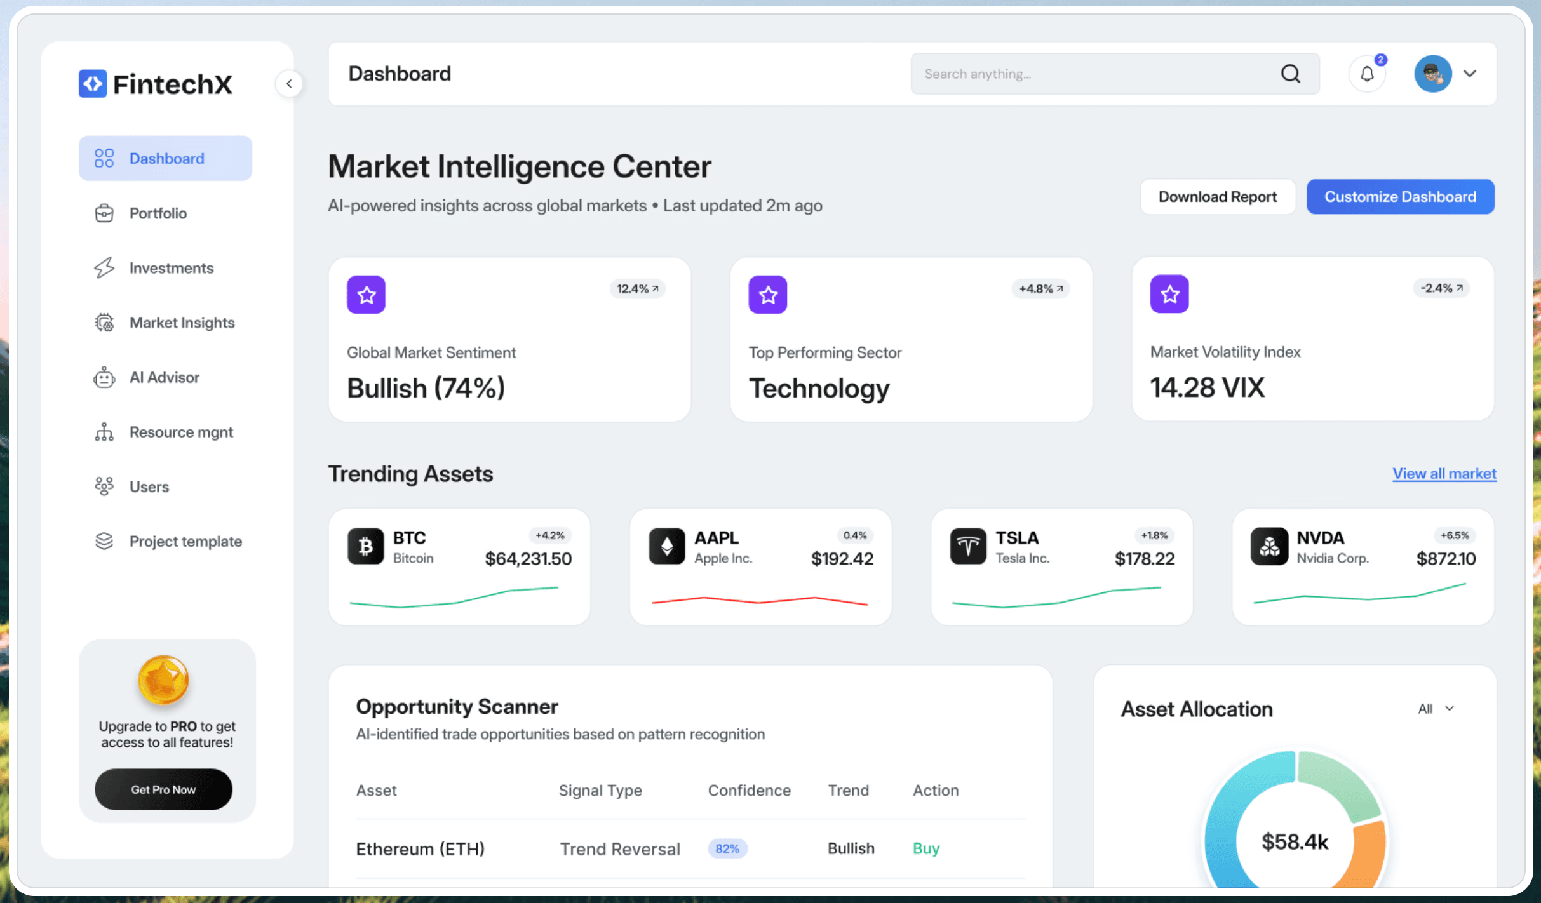Focus the Search anything field
This screenshot has height=903, width=1541.
1115,74
